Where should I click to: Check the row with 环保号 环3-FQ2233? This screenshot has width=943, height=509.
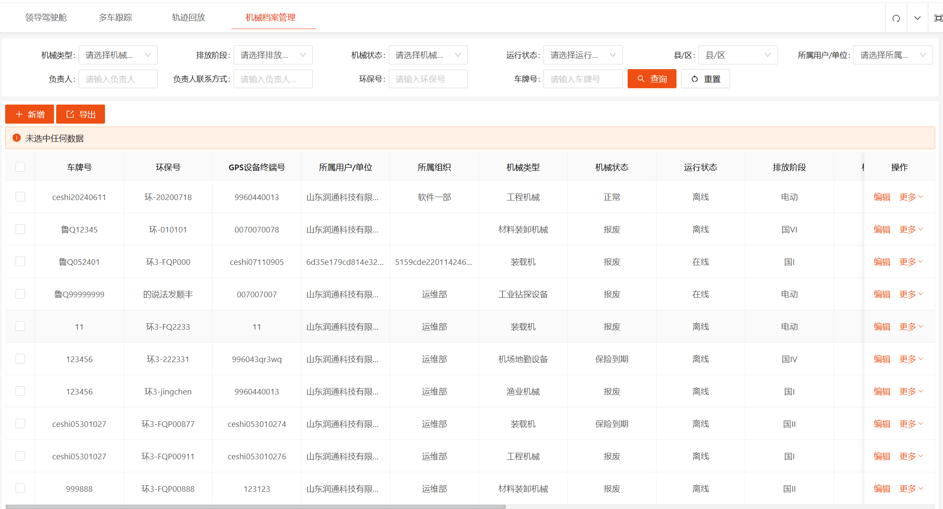tap(20, 326)
